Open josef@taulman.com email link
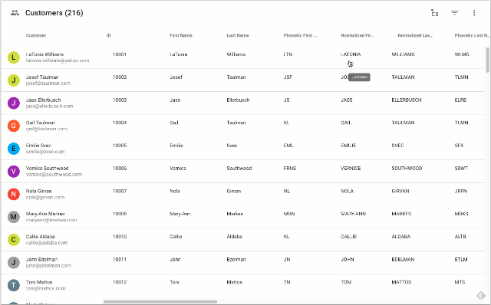This screenshot has width=491, height=305. (x=48, y=84)
